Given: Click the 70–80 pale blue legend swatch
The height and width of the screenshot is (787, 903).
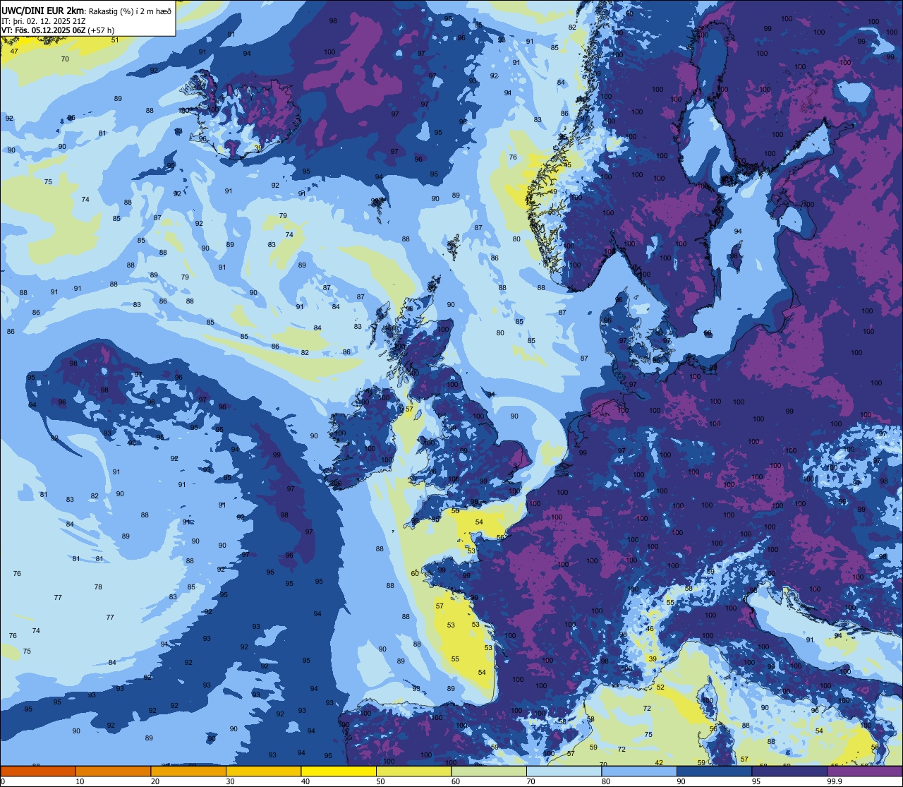Looking at the screenshot, I should pyautogui.click(x=564, y=771).
